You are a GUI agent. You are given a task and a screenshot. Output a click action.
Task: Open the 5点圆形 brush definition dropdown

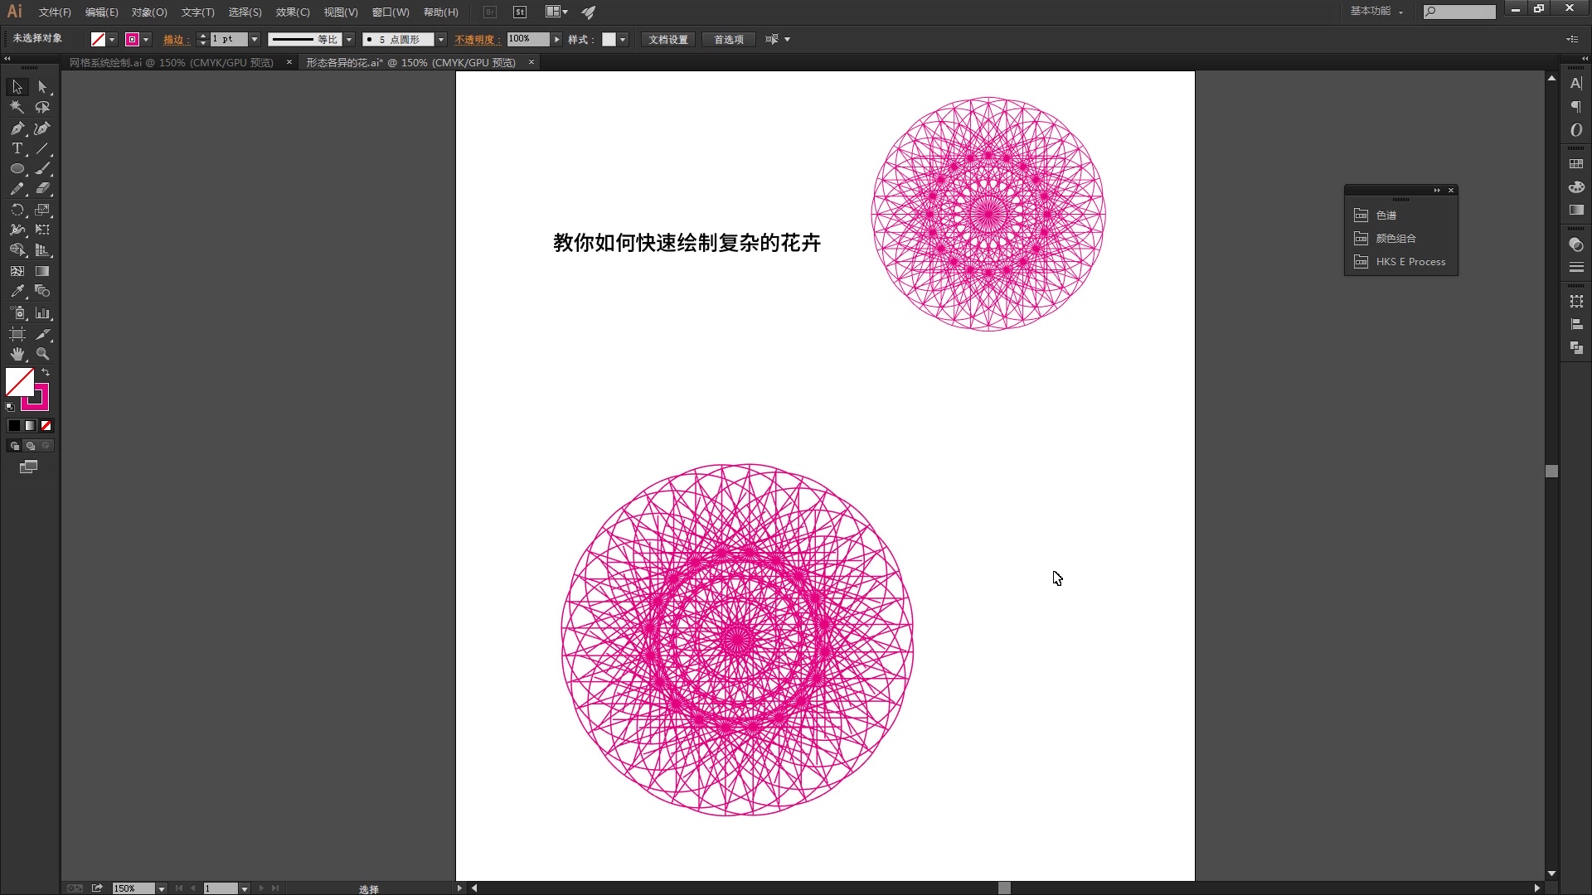click(441, 39)
